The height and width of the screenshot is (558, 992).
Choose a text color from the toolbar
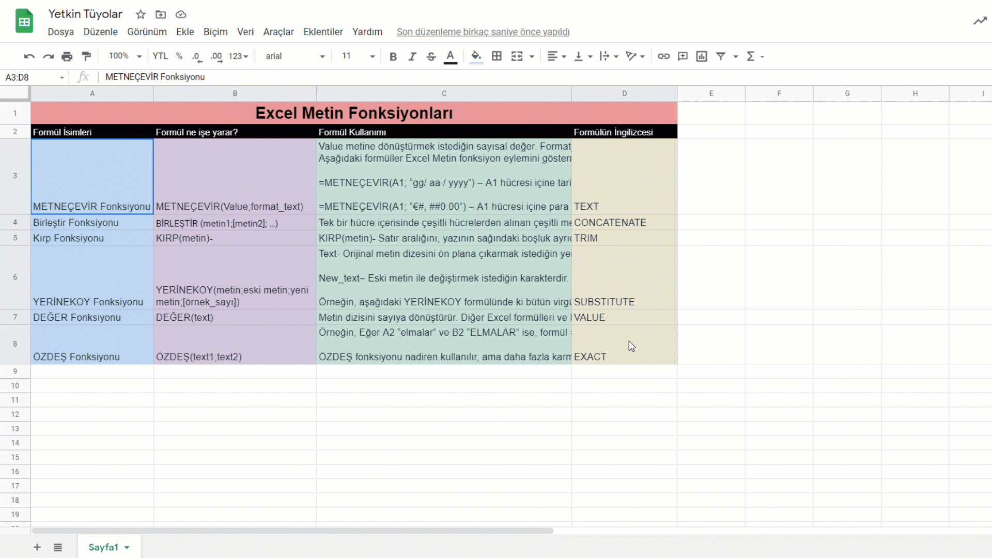(450, 56)
